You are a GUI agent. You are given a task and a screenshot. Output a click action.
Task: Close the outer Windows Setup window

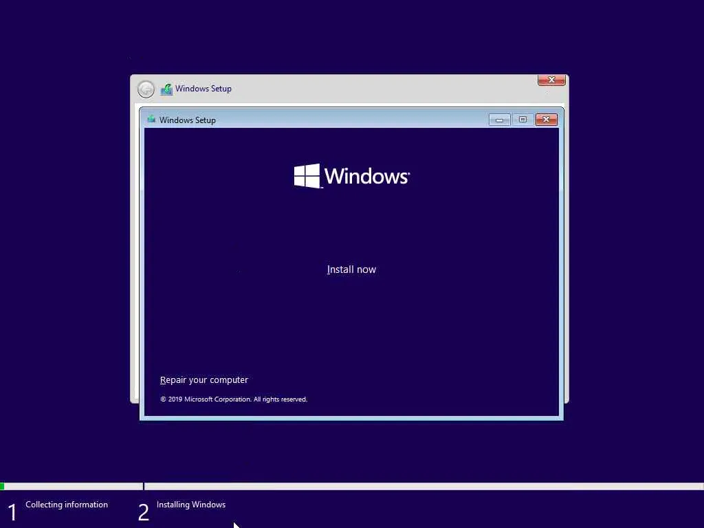pyautogui.click(x=551, y=80)
